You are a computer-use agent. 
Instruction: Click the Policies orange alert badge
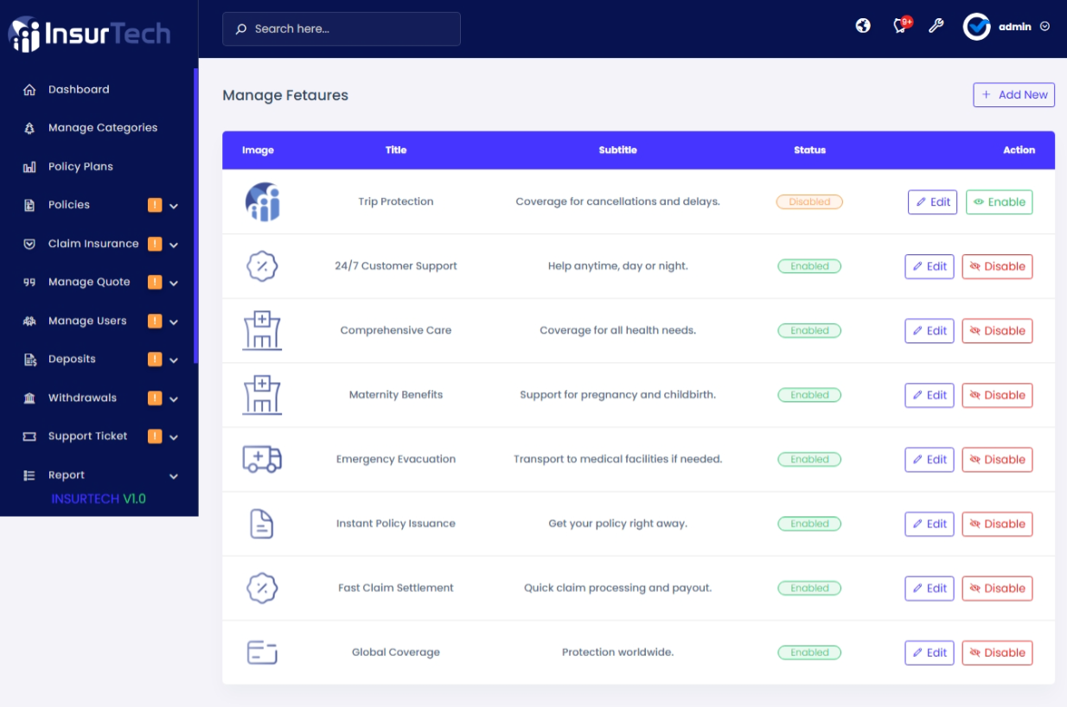pos(155,206)
